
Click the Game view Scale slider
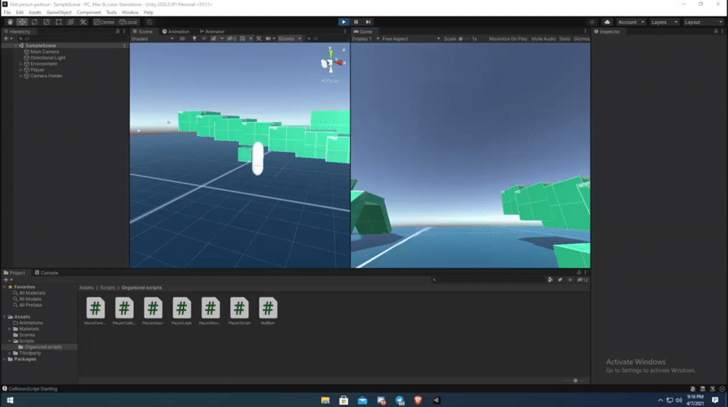click(464, 39)
